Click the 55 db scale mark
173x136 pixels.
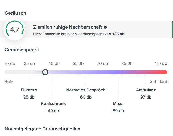pyautogui.click(x=78, y=64)
